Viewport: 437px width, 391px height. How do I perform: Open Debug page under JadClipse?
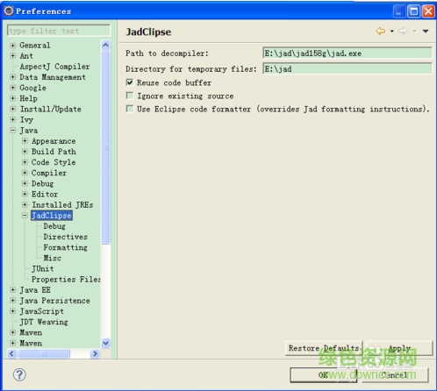pyautogui.click(x=54, y=226)
